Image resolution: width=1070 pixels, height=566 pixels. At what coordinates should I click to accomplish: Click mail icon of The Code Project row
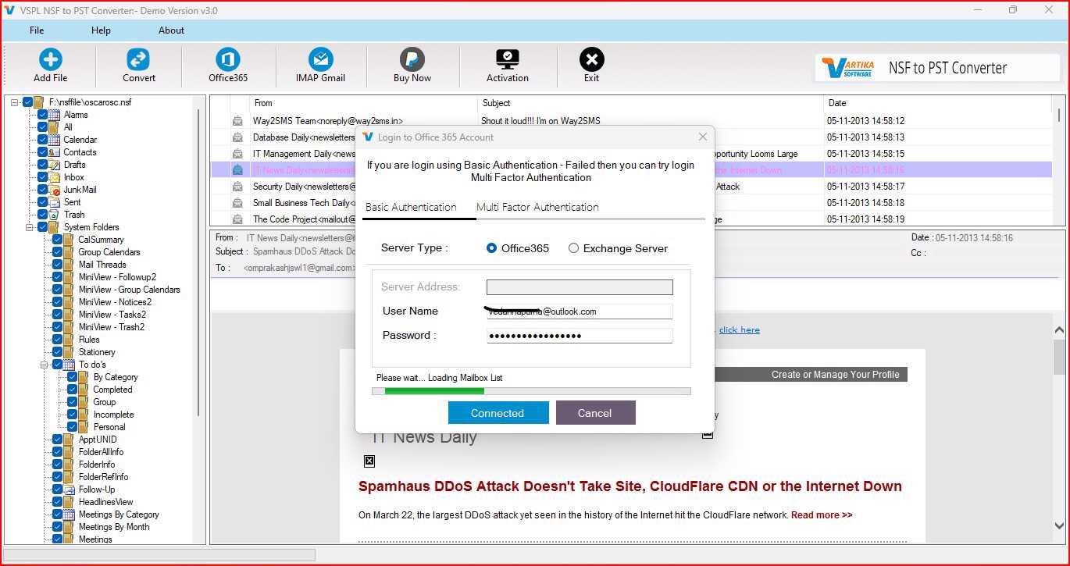[237, 219]
